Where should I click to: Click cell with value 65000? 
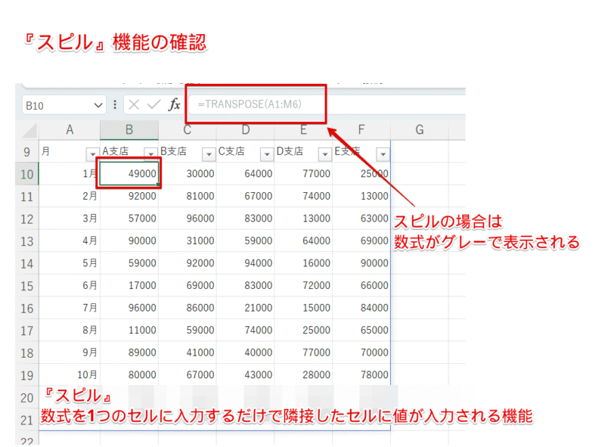coord(361,330)
